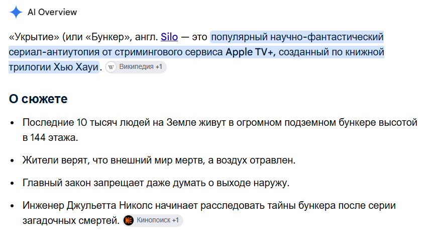Click the author name "Хью Хауи"
436x240 pixels.
[x=76, y=67]
